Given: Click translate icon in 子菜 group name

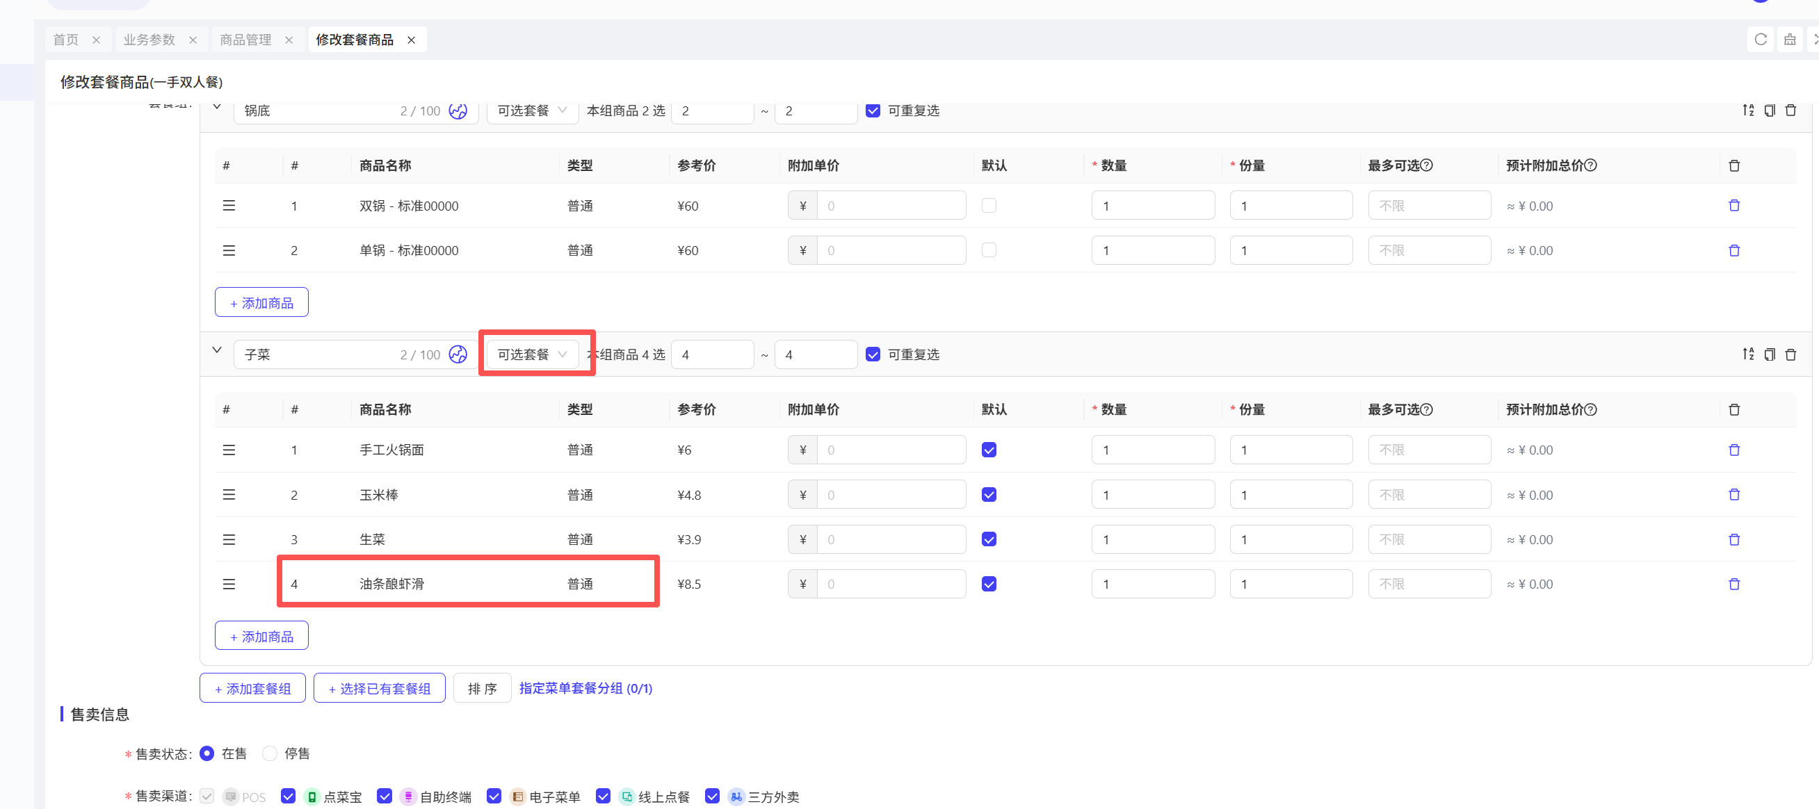Looking at the screenshot, I should point(458,354).
